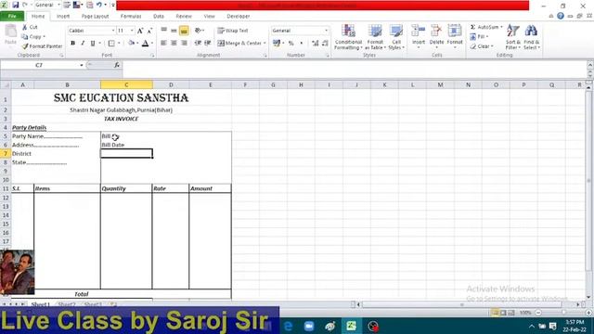Click the zoom slider handle in status bar
This screenshot has height=334, width=594.
pos(563,313)
